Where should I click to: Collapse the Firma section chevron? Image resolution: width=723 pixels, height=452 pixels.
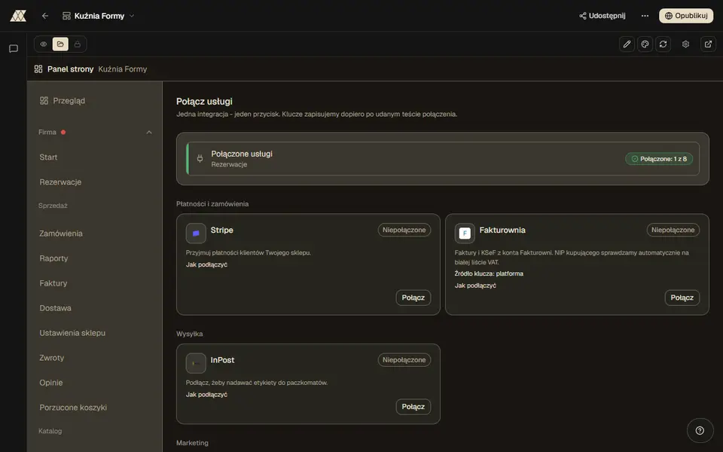(149, 133)
